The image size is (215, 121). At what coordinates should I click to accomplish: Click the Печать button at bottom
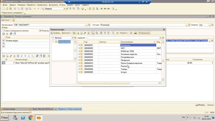click(200, 105)
